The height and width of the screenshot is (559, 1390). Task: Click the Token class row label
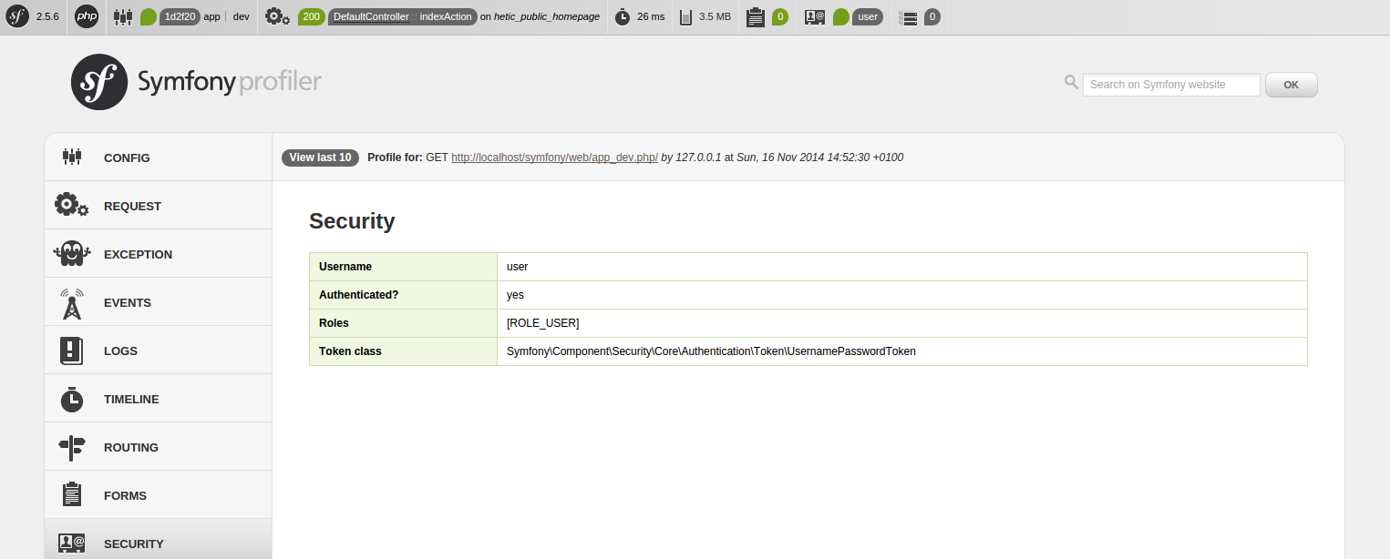pos(350,351)
